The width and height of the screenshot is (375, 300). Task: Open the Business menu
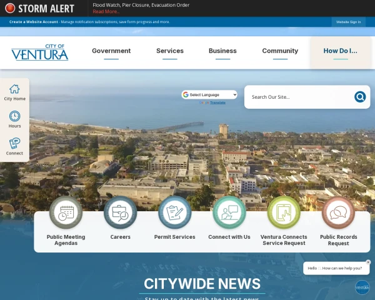coord(222,51)
